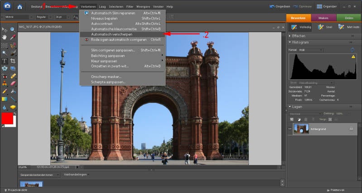Choose 'Automatisch verscherpen' from menu
Image resolution: width=362 pixels, height=193 pixels.
click(x=111, y=34)
